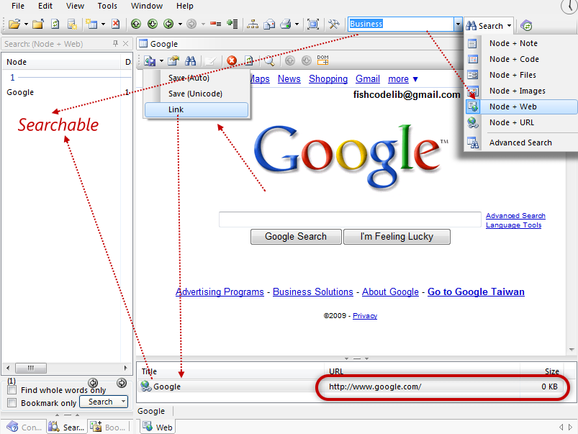Click binoculars find icon in web toolbar

click(190, 61)
